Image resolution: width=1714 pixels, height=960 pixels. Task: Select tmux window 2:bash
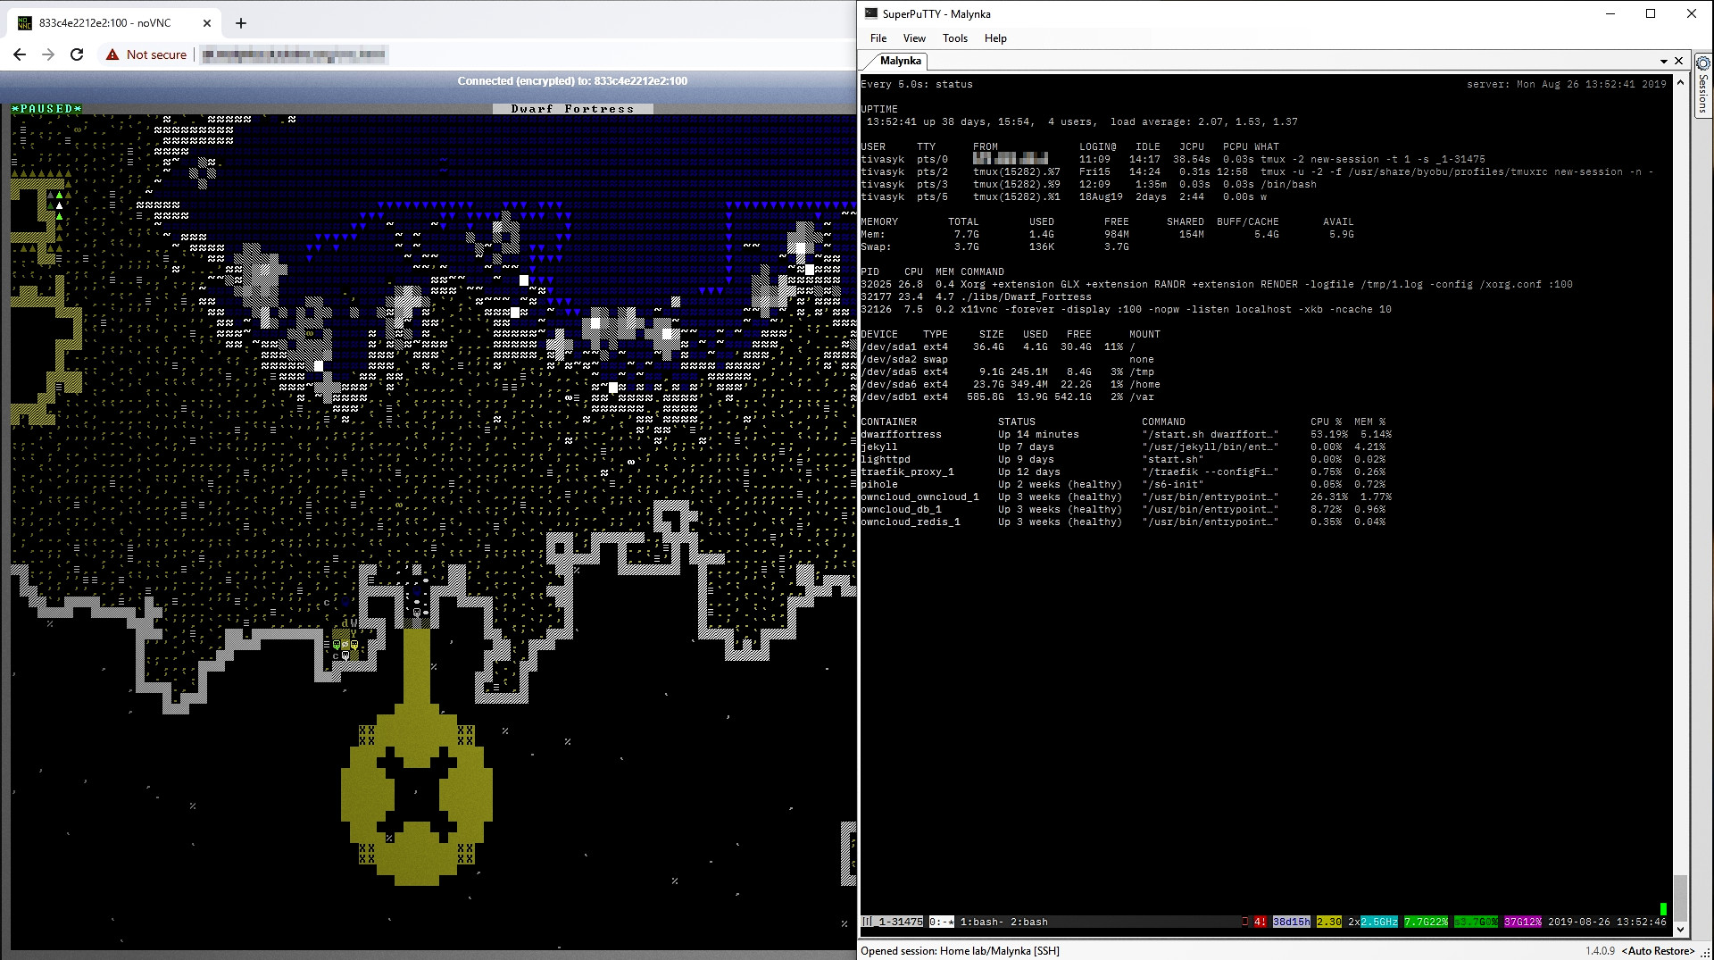(x=1029, y=922)
